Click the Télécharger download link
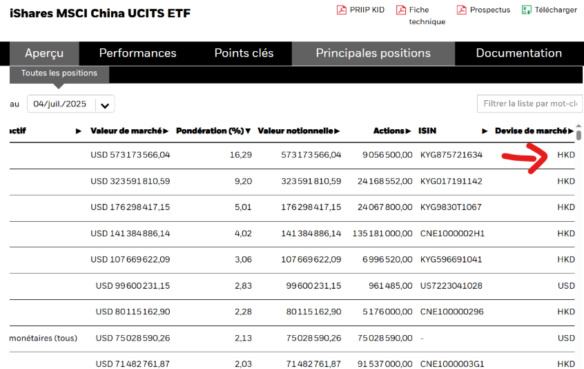 click(556, 10)
